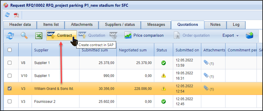This screenshot has height=111, width=263.
Task: Open the Price comparison chart tool
Action: 144,36
